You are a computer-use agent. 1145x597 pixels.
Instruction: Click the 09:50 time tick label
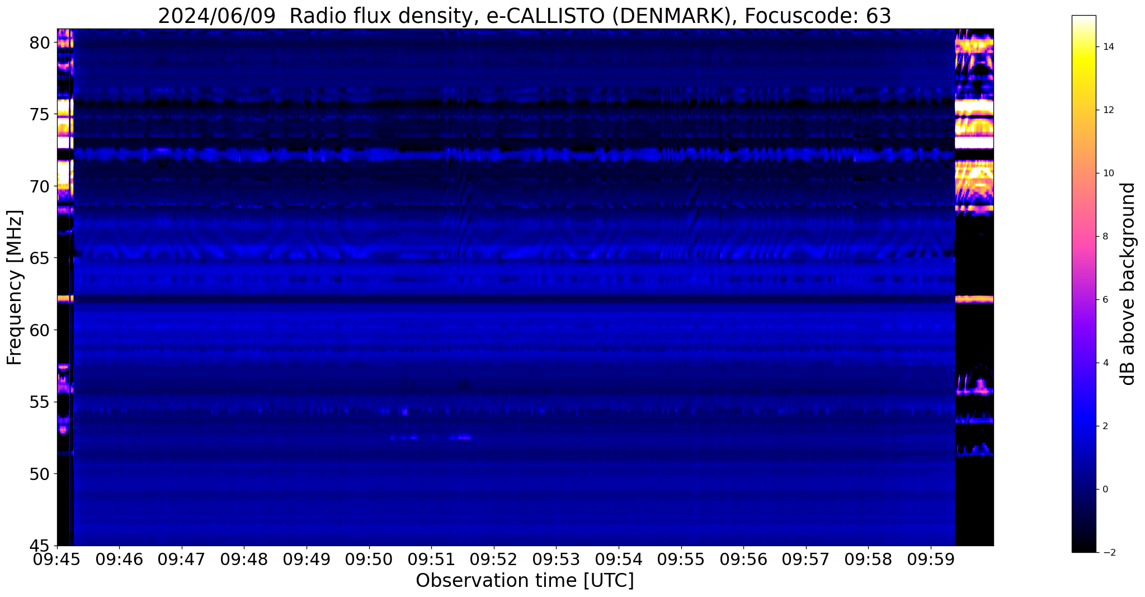(x=369, y=558)
